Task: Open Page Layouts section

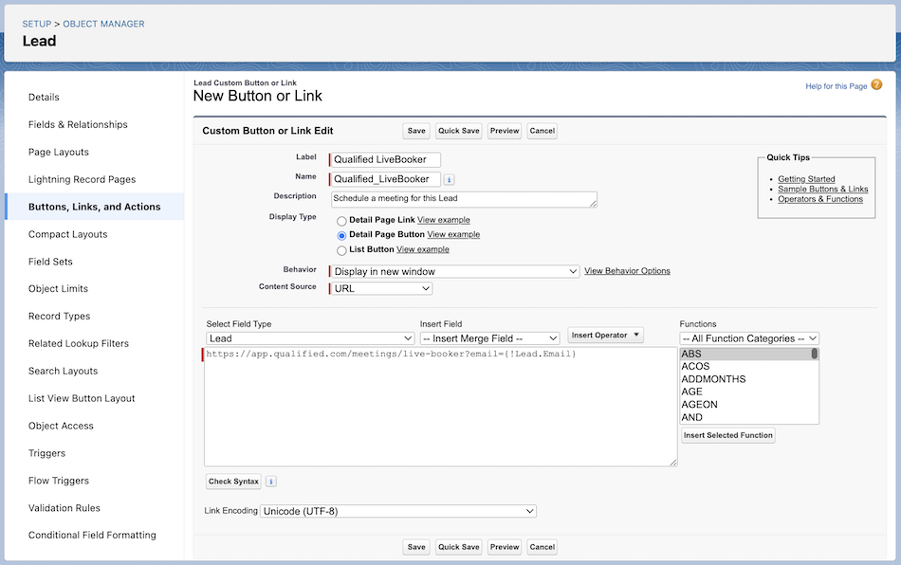Action: click(59, 153)
